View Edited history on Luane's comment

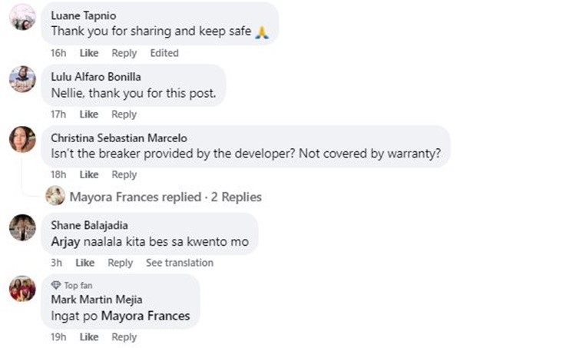[x=164, y=53]
